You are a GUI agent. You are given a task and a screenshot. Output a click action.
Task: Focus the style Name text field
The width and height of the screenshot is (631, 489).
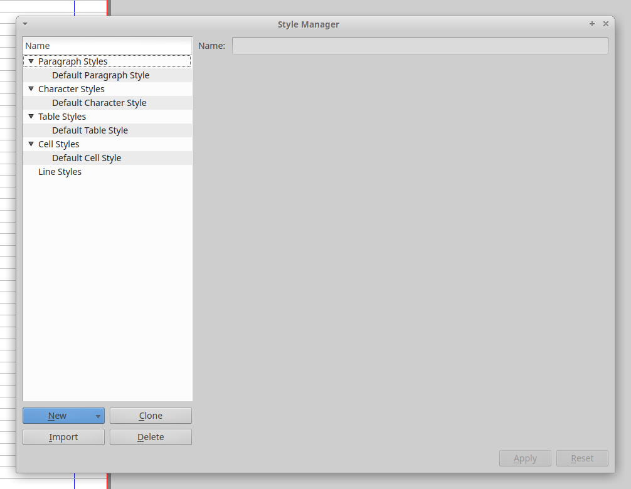click(x=420, y=46)
